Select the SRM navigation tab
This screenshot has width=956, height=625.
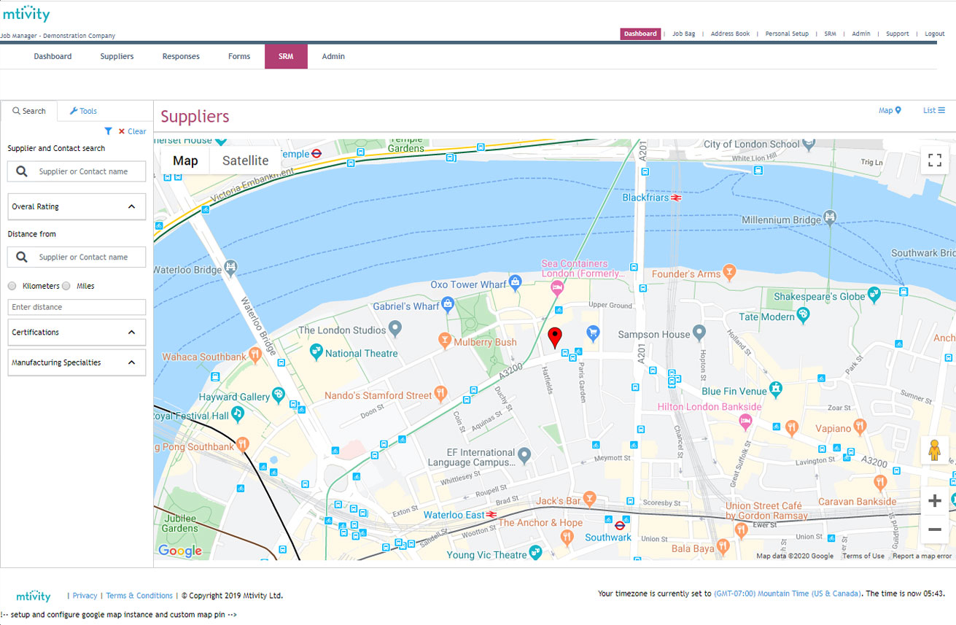click(286, 56)
